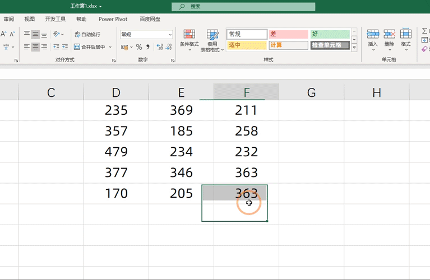Screen dimensions: 430x280
Task: Align text to the right
Action: pyautogui.click(x=44, y=47)
